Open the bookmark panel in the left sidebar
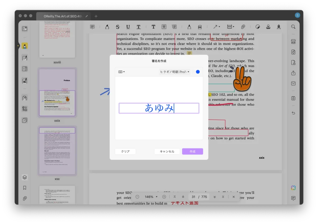 25,188
